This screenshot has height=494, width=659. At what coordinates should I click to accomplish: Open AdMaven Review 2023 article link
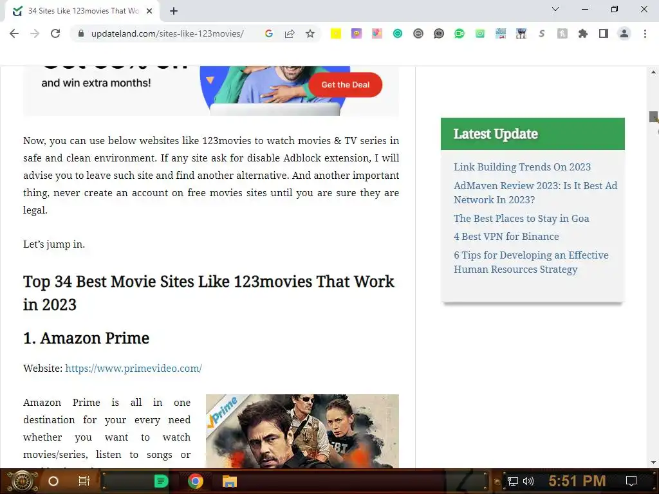pos(535,192)
